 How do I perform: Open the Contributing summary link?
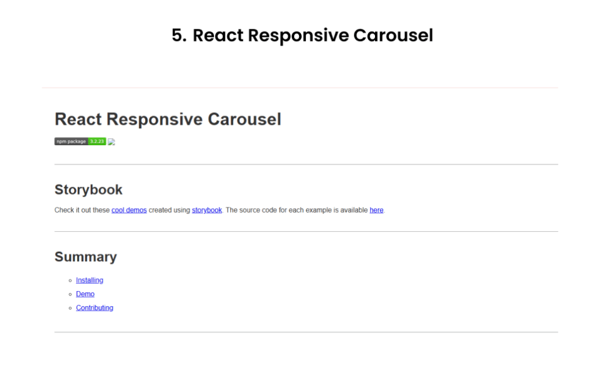click(x=94, y=308)
